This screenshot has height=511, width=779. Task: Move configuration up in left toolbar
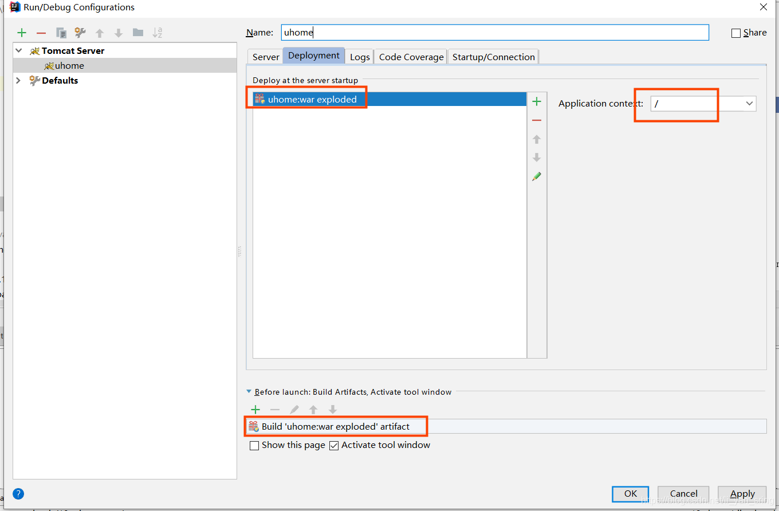(x=100, y=33)
